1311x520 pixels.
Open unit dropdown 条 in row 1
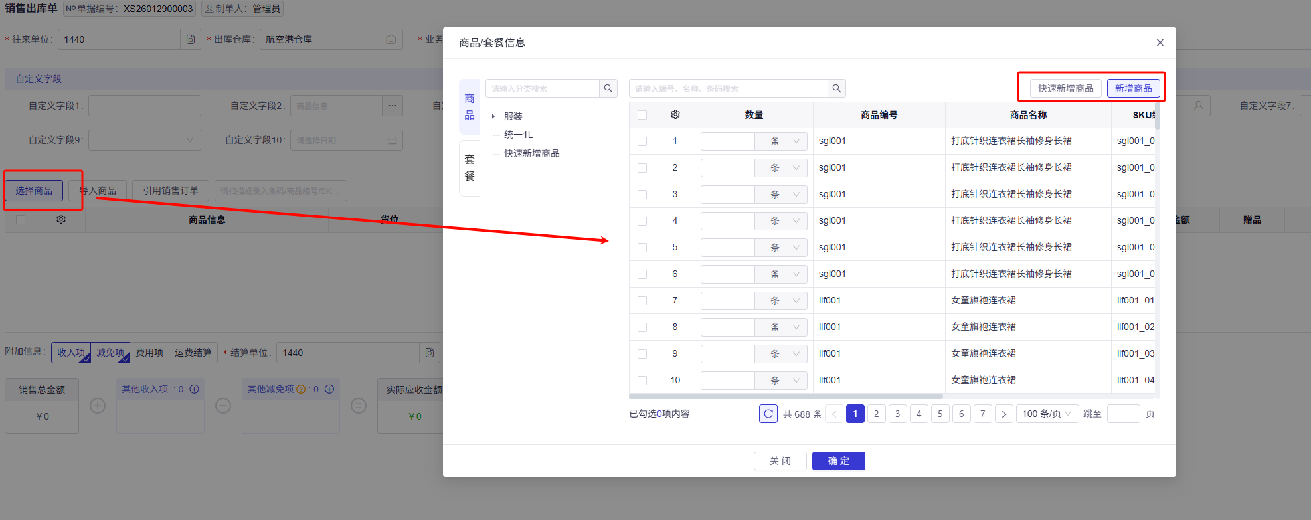[781, 141]
